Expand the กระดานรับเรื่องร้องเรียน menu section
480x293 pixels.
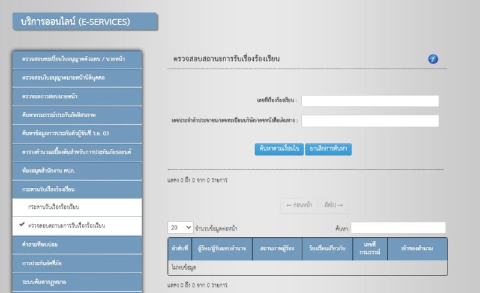coord(77,189)
